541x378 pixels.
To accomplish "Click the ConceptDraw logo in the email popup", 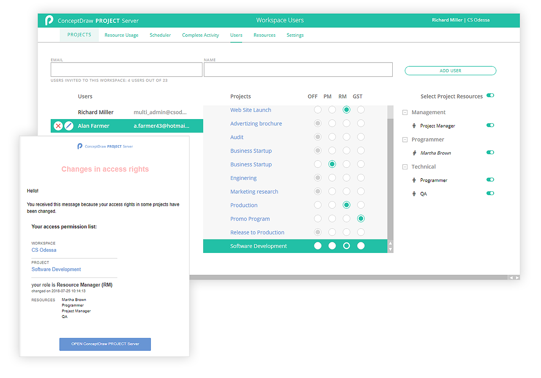I will 80,146.
